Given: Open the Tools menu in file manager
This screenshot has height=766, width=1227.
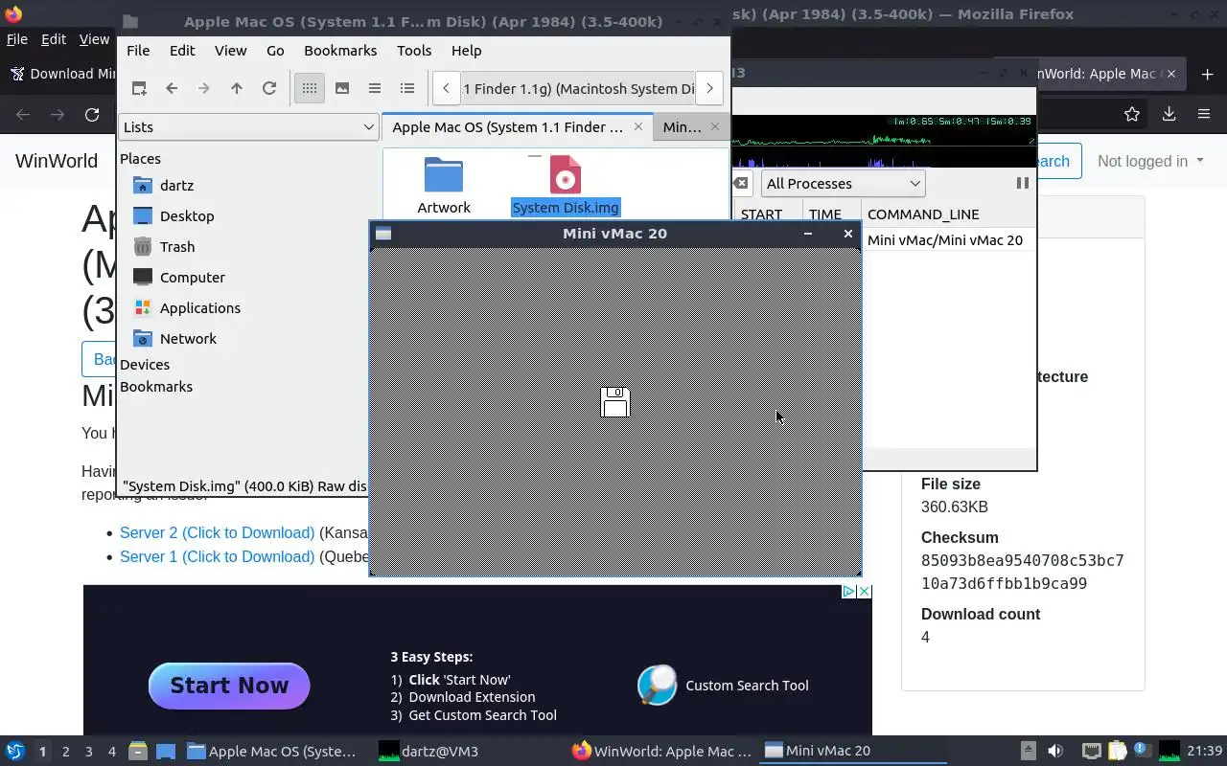Looking at the screenshot, I should (414, 51).
